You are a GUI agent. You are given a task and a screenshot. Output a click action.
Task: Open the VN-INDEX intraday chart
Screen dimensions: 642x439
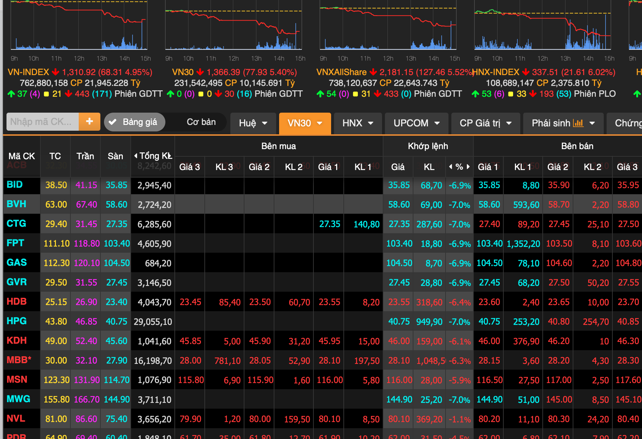point(79,25)
